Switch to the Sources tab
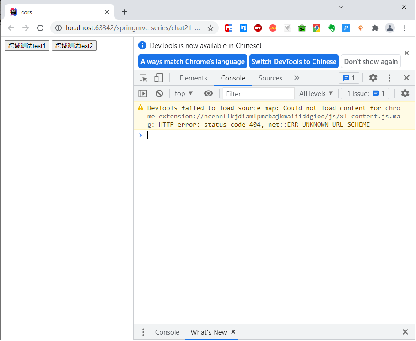 [x=270, y=78]
